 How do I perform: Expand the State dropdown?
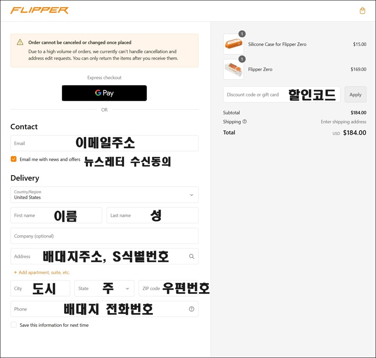pyautogui.click(x=104, y=288)
